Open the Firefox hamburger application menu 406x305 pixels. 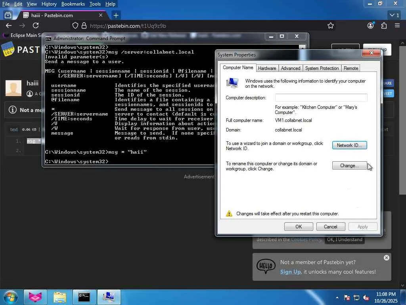pyautogui.click(x=397, y=25)
